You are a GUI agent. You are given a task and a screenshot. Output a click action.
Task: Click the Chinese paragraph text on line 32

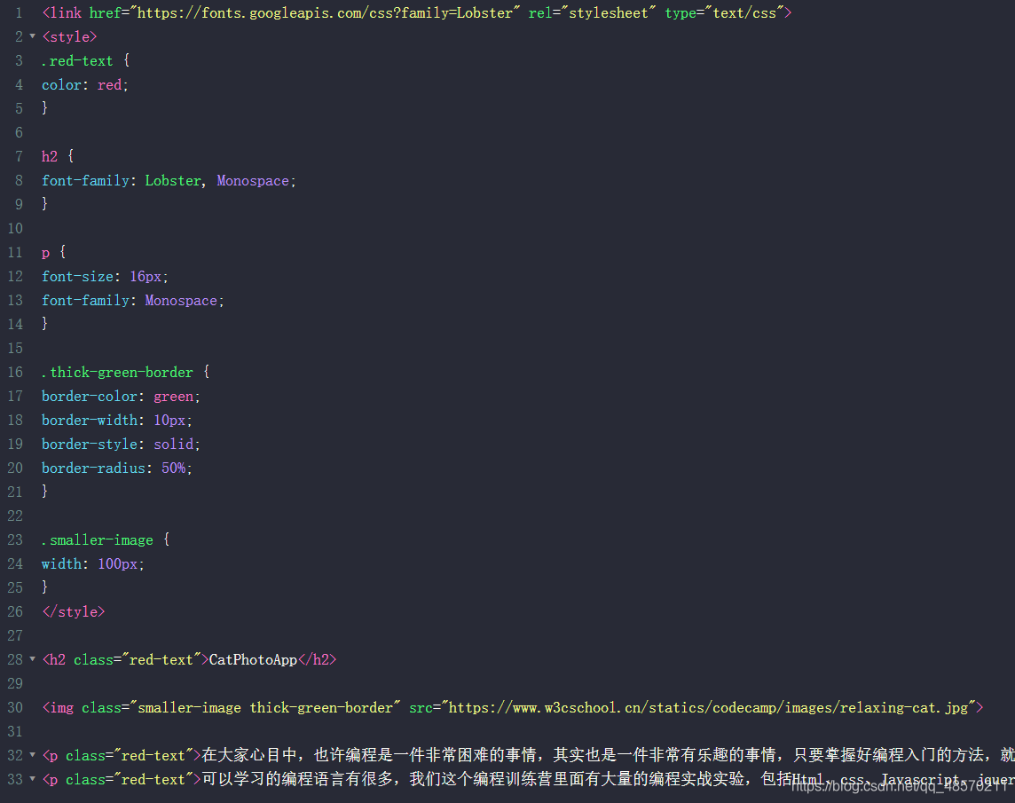[607, 755]
